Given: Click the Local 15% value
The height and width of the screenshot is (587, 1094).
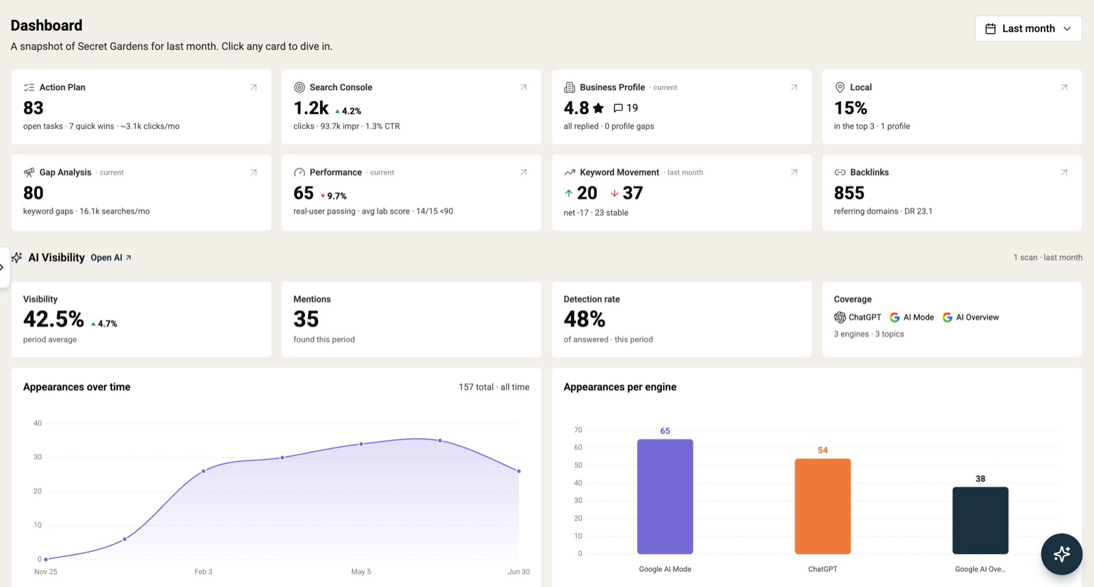Looking at the screenshot, I should pos(851,108).
